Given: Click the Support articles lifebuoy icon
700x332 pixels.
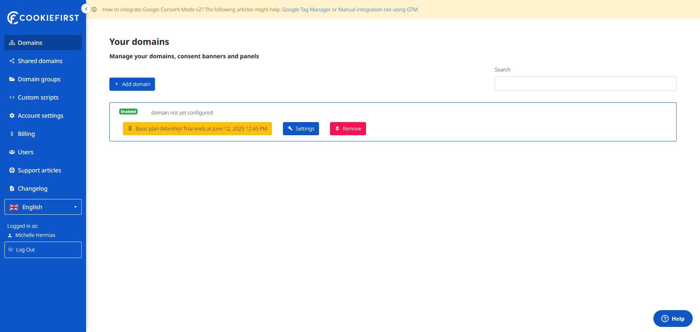Looking at the screenshot, I should [12, 170].
